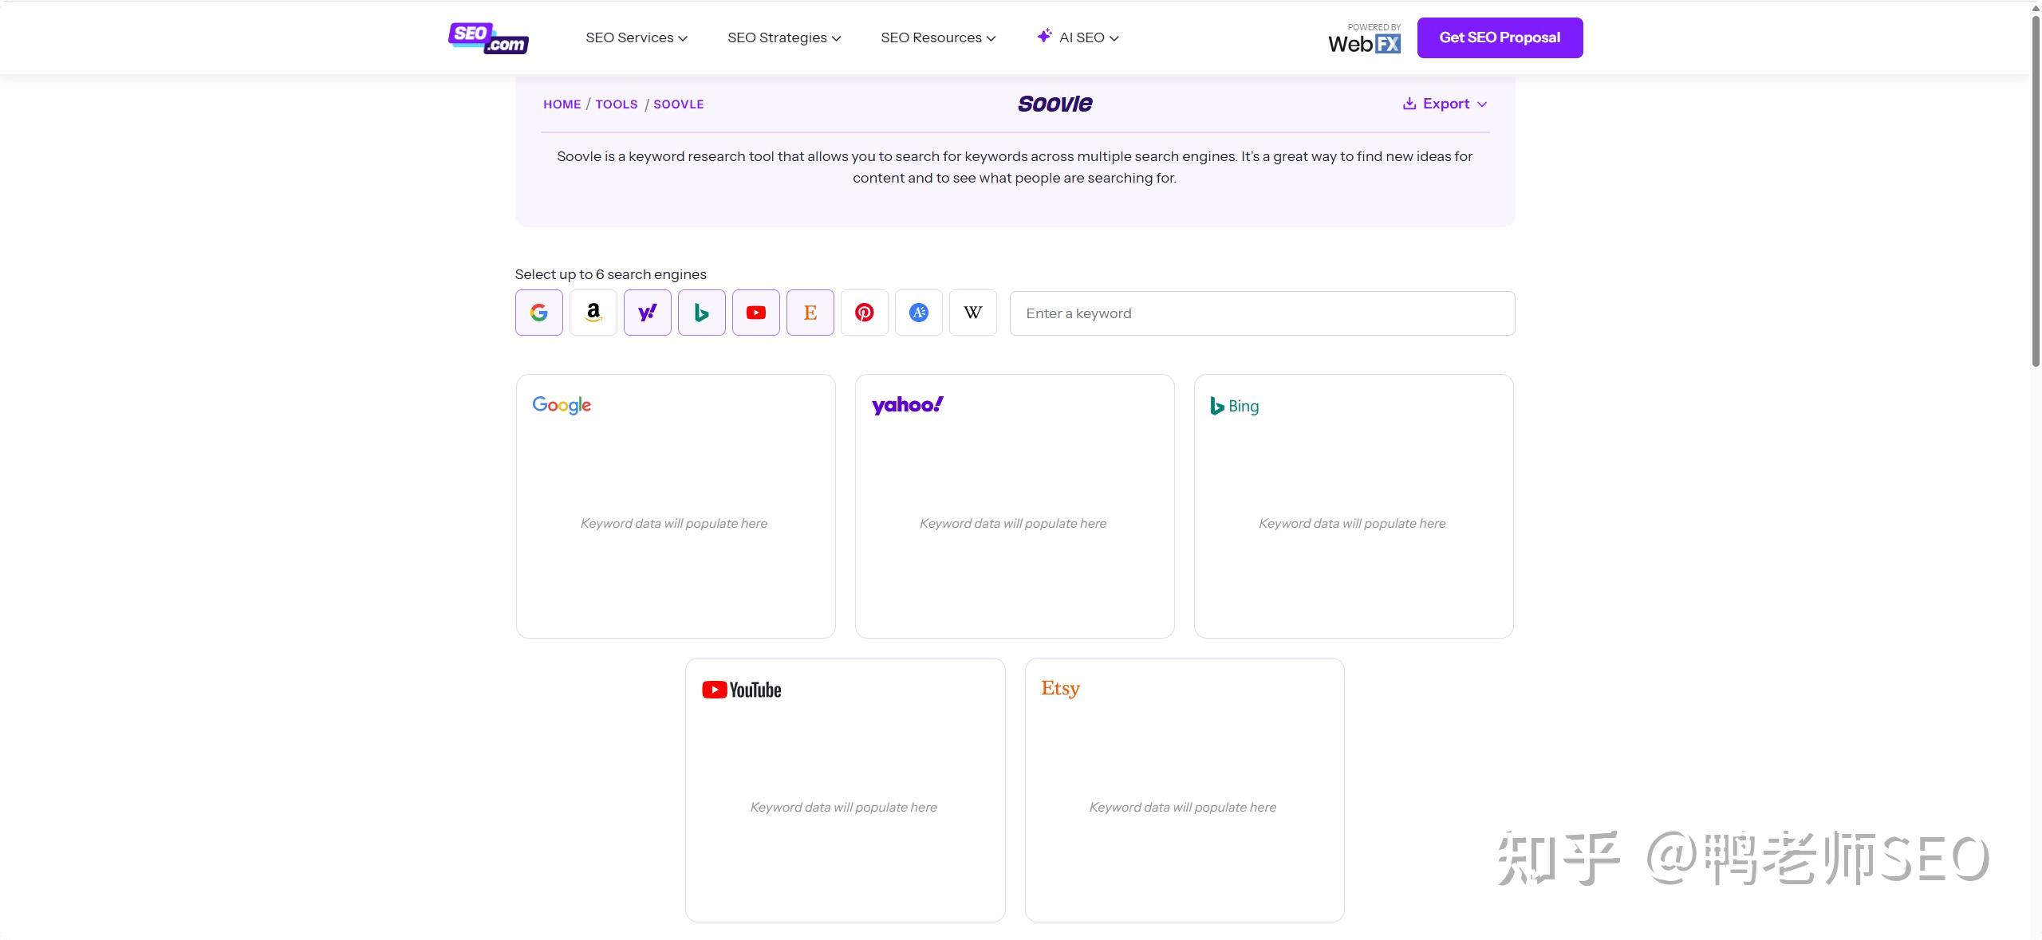
Task: Click the page vertical scrollbar
Action: tap(2035, 191)
